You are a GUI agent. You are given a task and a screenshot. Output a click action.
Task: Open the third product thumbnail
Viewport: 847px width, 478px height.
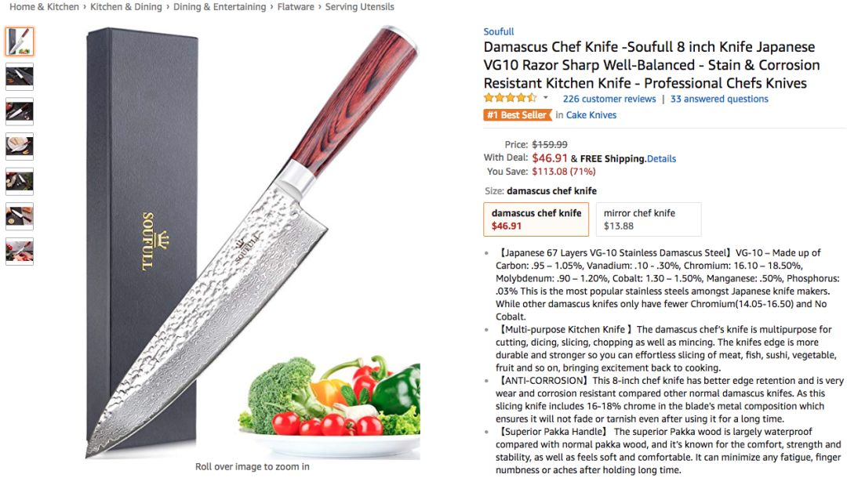(x=20, y=112)
